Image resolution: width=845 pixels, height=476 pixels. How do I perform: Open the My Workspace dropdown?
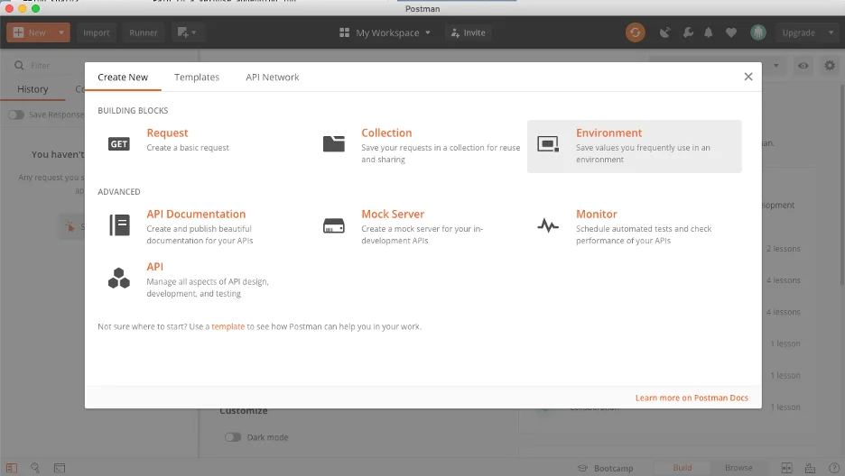tap(385, 32)
